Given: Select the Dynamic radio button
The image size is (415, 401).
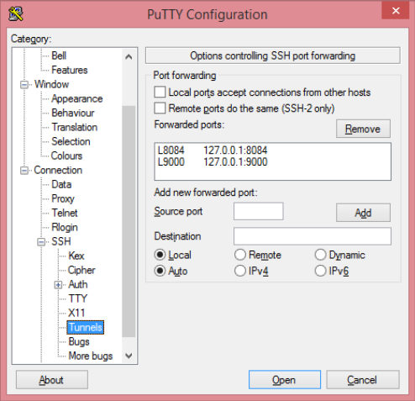Looking at the screenshot, I should click(320, 255).
